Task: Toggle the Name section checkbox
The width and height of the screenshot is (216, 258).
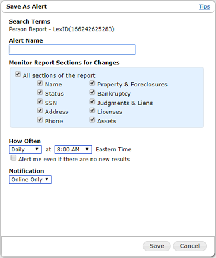Action: tap(40, 83)
